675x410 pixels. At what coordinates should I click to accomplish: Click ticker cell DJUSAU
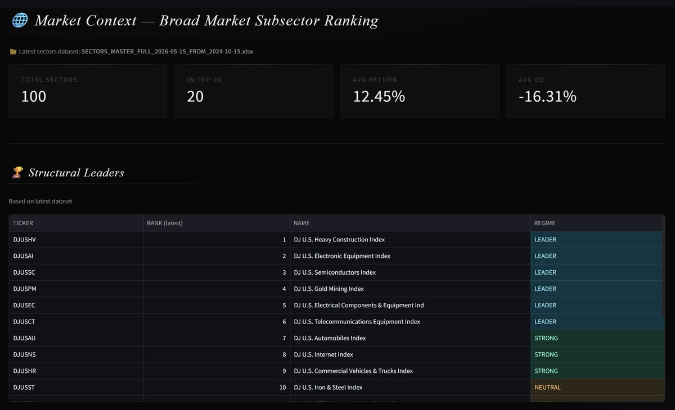point(76,338)
